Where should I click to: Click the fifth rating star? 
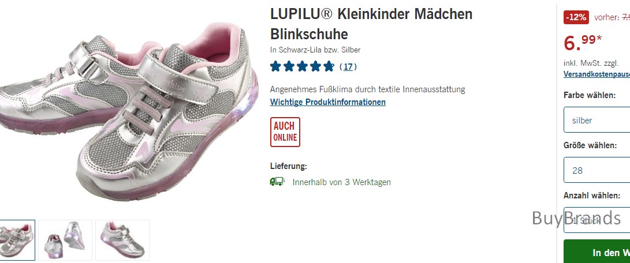point(329,66)
